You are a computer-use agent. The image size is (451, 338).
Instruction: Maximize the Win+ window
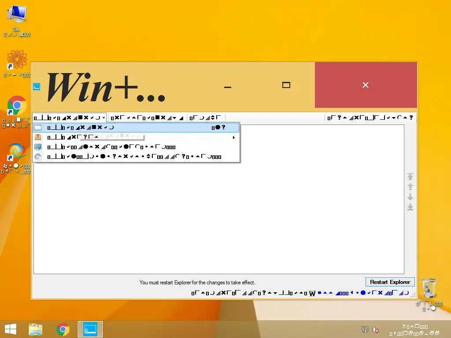point(286,85)
